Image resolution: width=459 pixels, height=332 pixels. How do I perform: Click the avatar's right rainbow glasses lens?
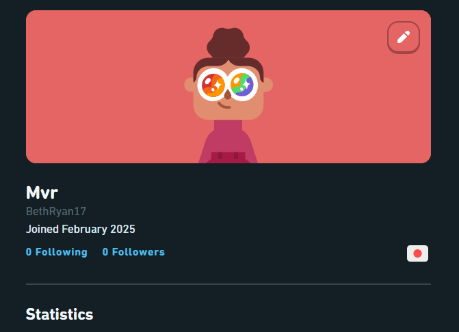click(242, 85)
